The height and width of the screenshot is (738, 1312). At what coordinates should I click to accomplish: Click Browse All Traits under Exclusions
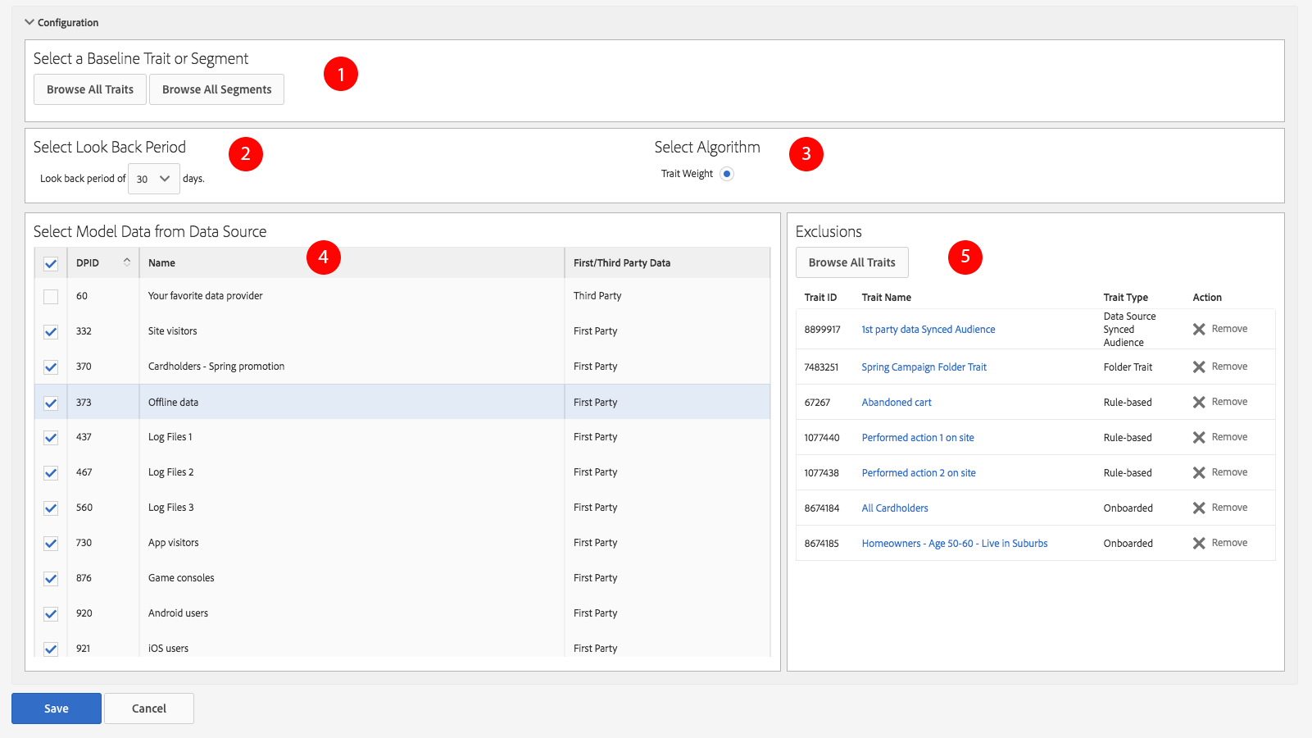[851, 262]
